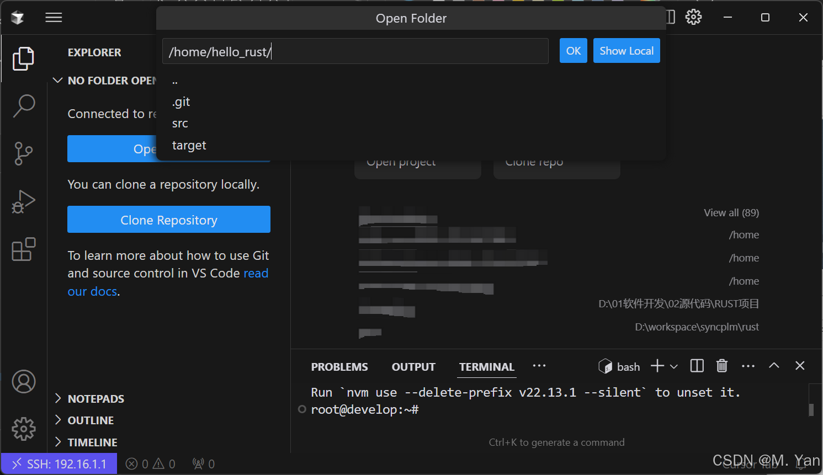The image size is (823, 475).
Task: Open the terminal launch profile dropdown
Action: (673, 365)
